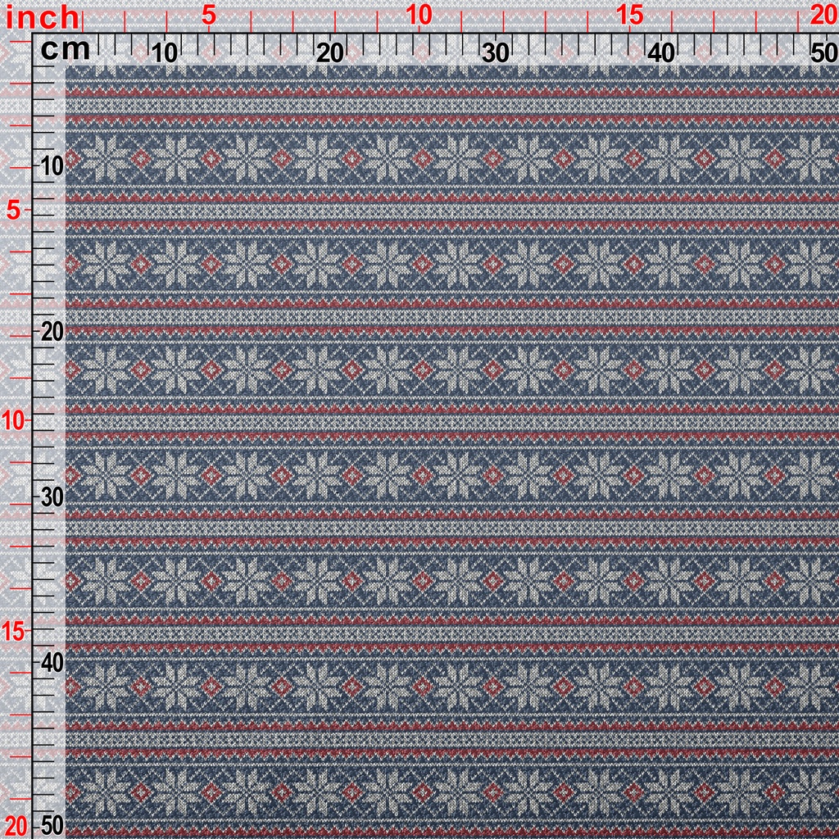Pick the 50 cm label on left ruler

tap(52, 824)
